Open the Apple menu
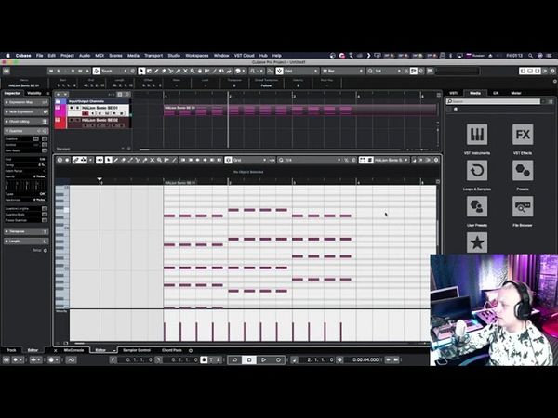 pyautogui.click(x=7, y=56)
